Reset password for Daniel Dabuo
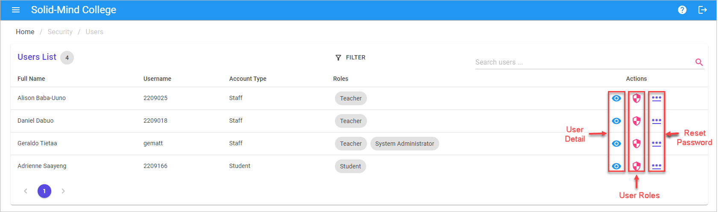Viewport: 719px width, 212px height. click(x=657, y=121)
